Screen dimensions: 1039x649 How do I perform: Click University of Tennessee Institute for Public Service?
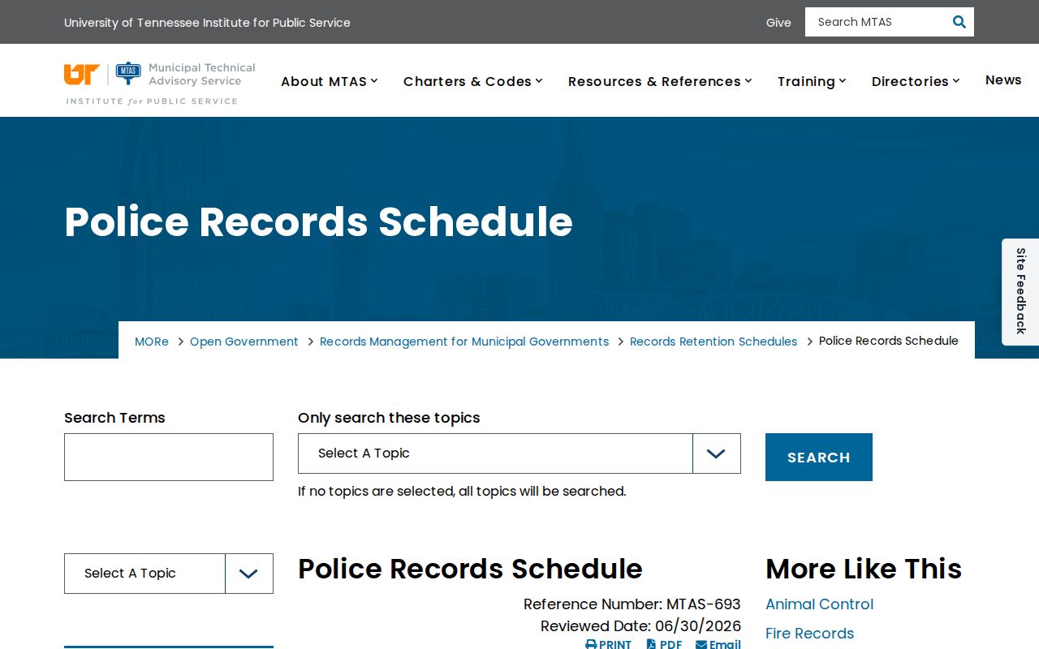point(207,23)
